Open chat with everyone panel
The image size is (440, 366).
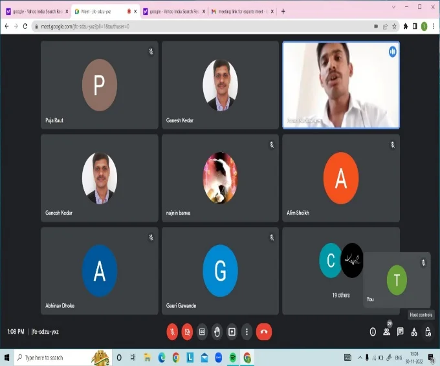[x=400, y=332]
